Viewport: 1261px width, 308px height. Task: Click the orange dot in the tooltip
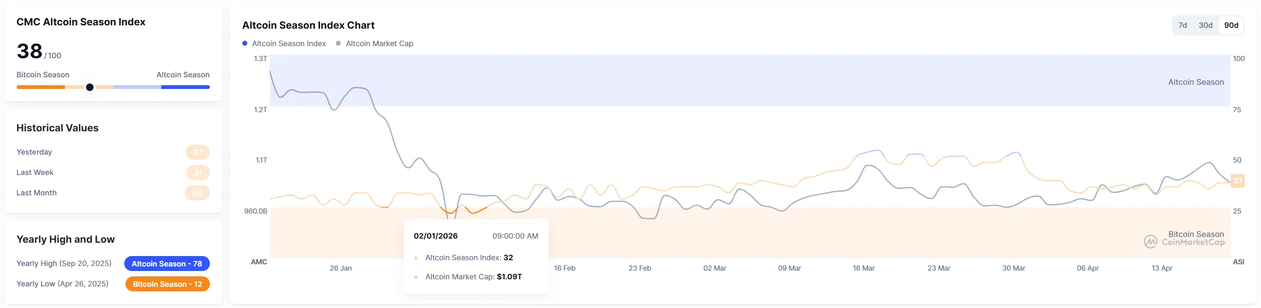point(416,258)
